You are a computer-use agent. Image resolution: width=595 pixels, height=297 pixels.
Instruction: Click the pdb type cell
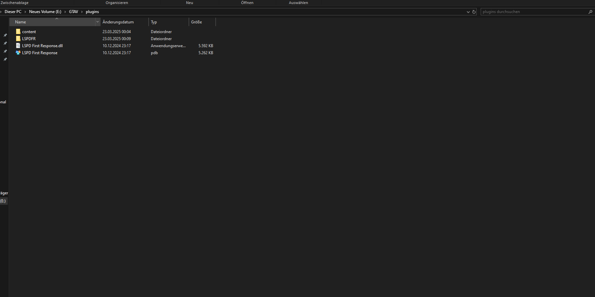(x=154, y=53)
